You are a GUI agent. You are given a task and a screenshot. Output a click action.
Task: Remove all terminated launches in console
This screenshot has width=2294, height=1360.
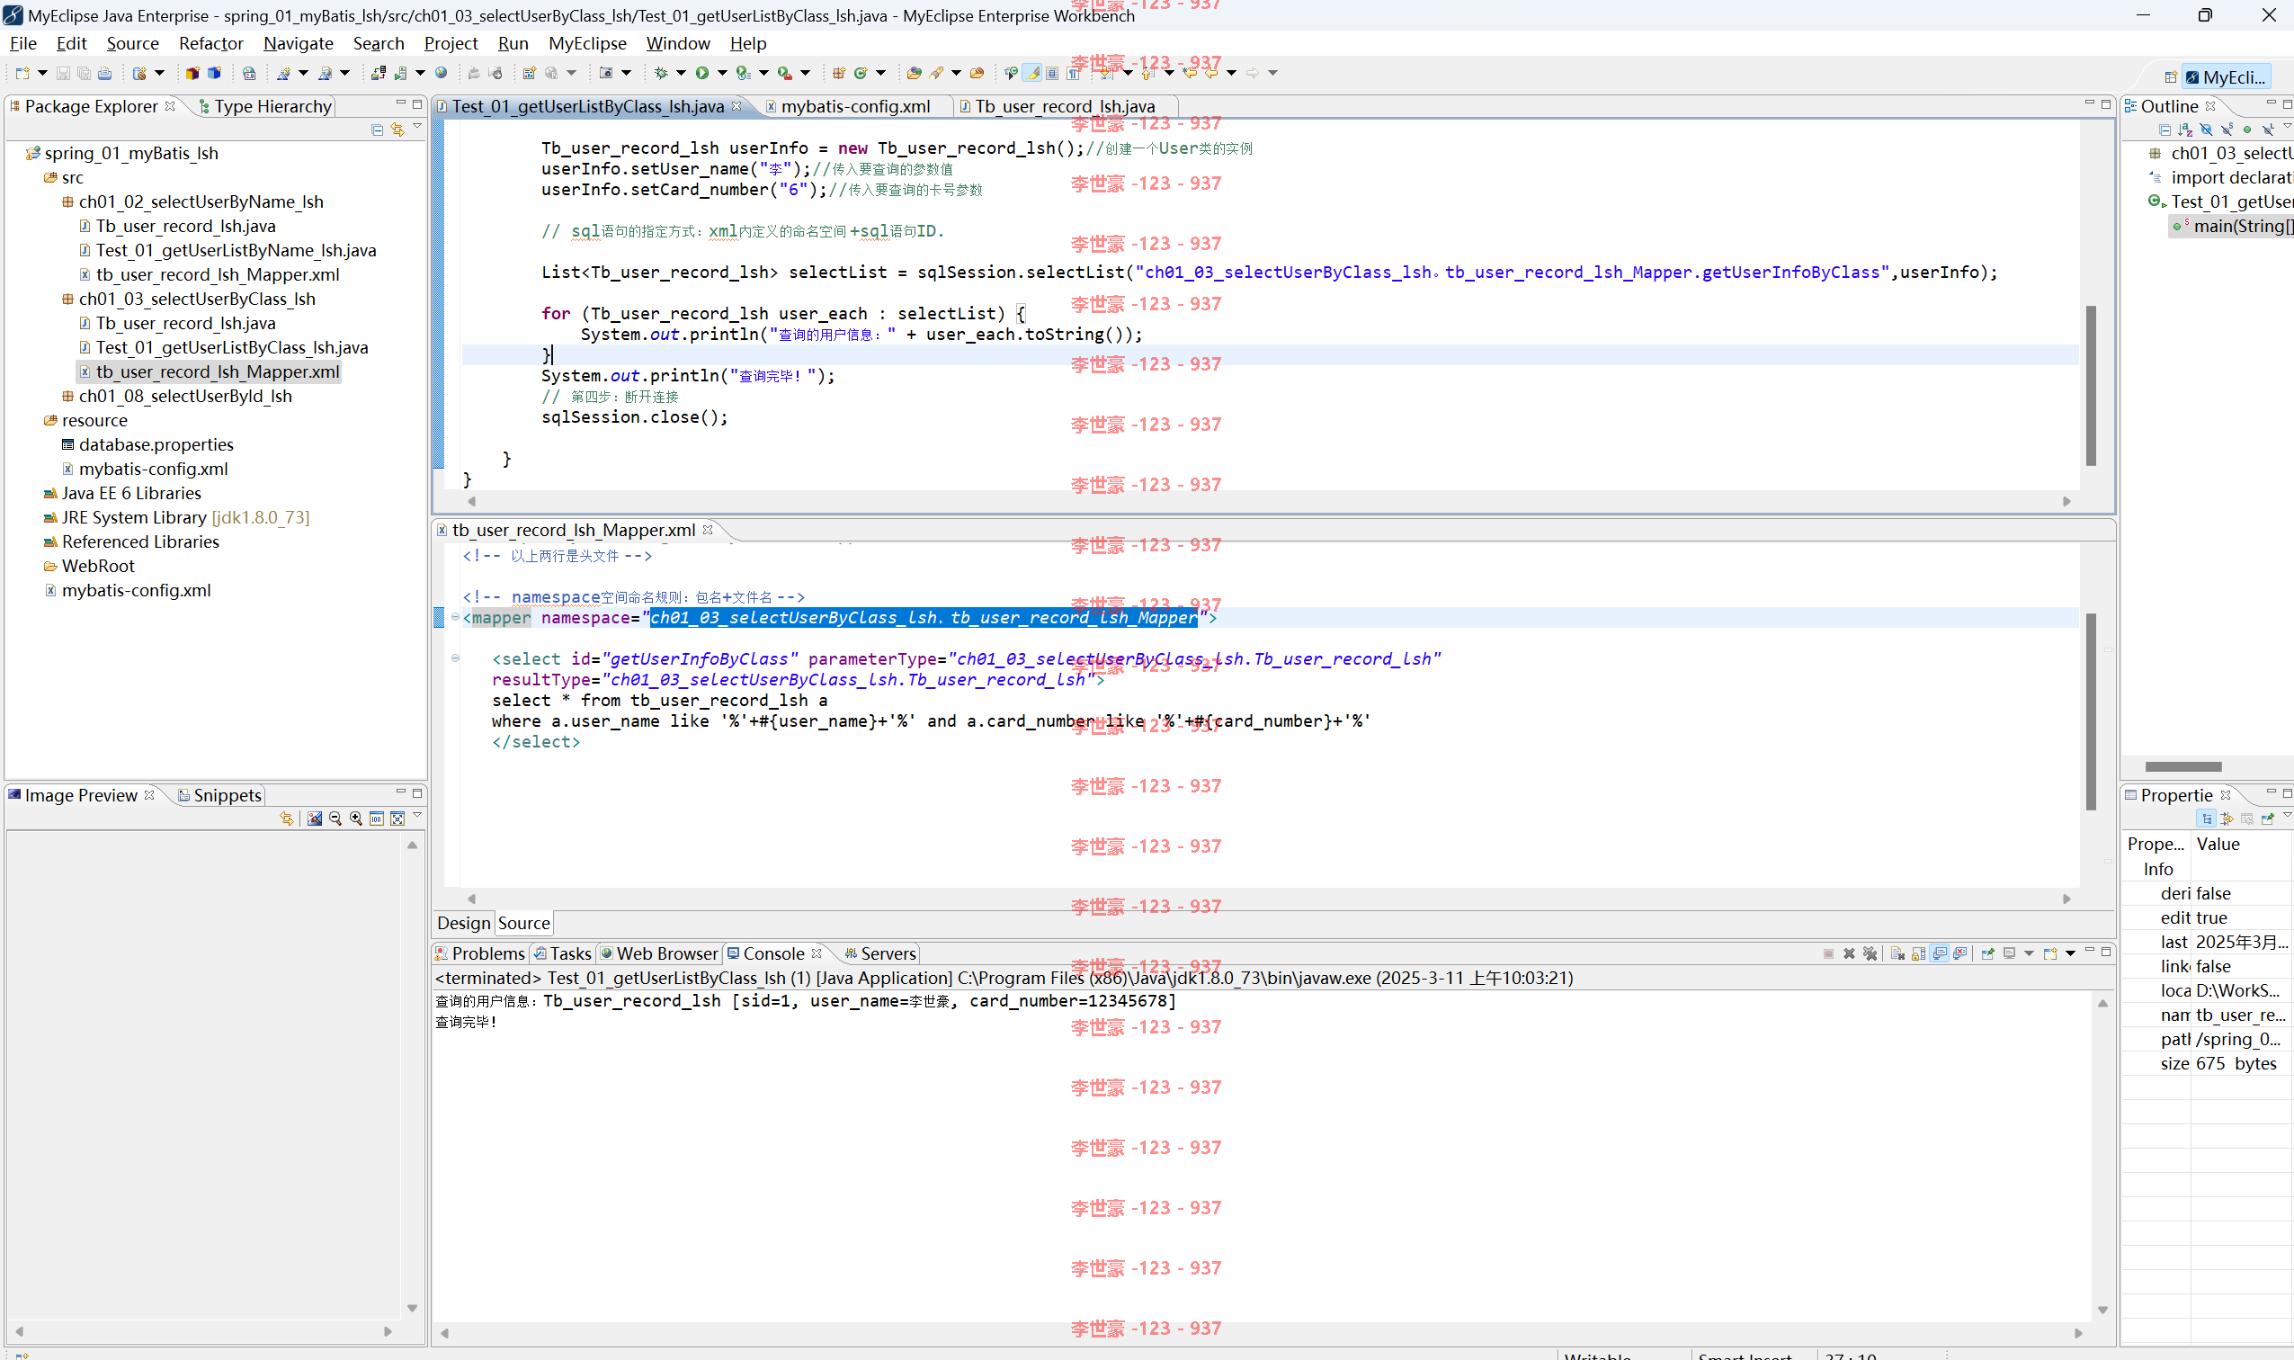[x=1870, y=954]
